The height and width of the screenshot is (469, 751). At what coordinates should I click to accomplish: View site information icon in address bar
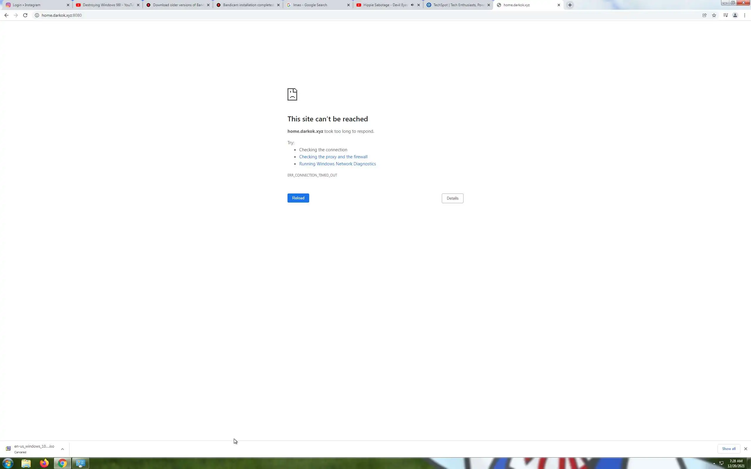[37, 15]
